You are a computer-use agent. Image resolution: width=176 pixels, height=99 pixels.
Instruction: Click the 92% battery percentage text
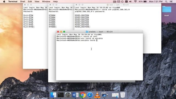click(x=141, y=2)
